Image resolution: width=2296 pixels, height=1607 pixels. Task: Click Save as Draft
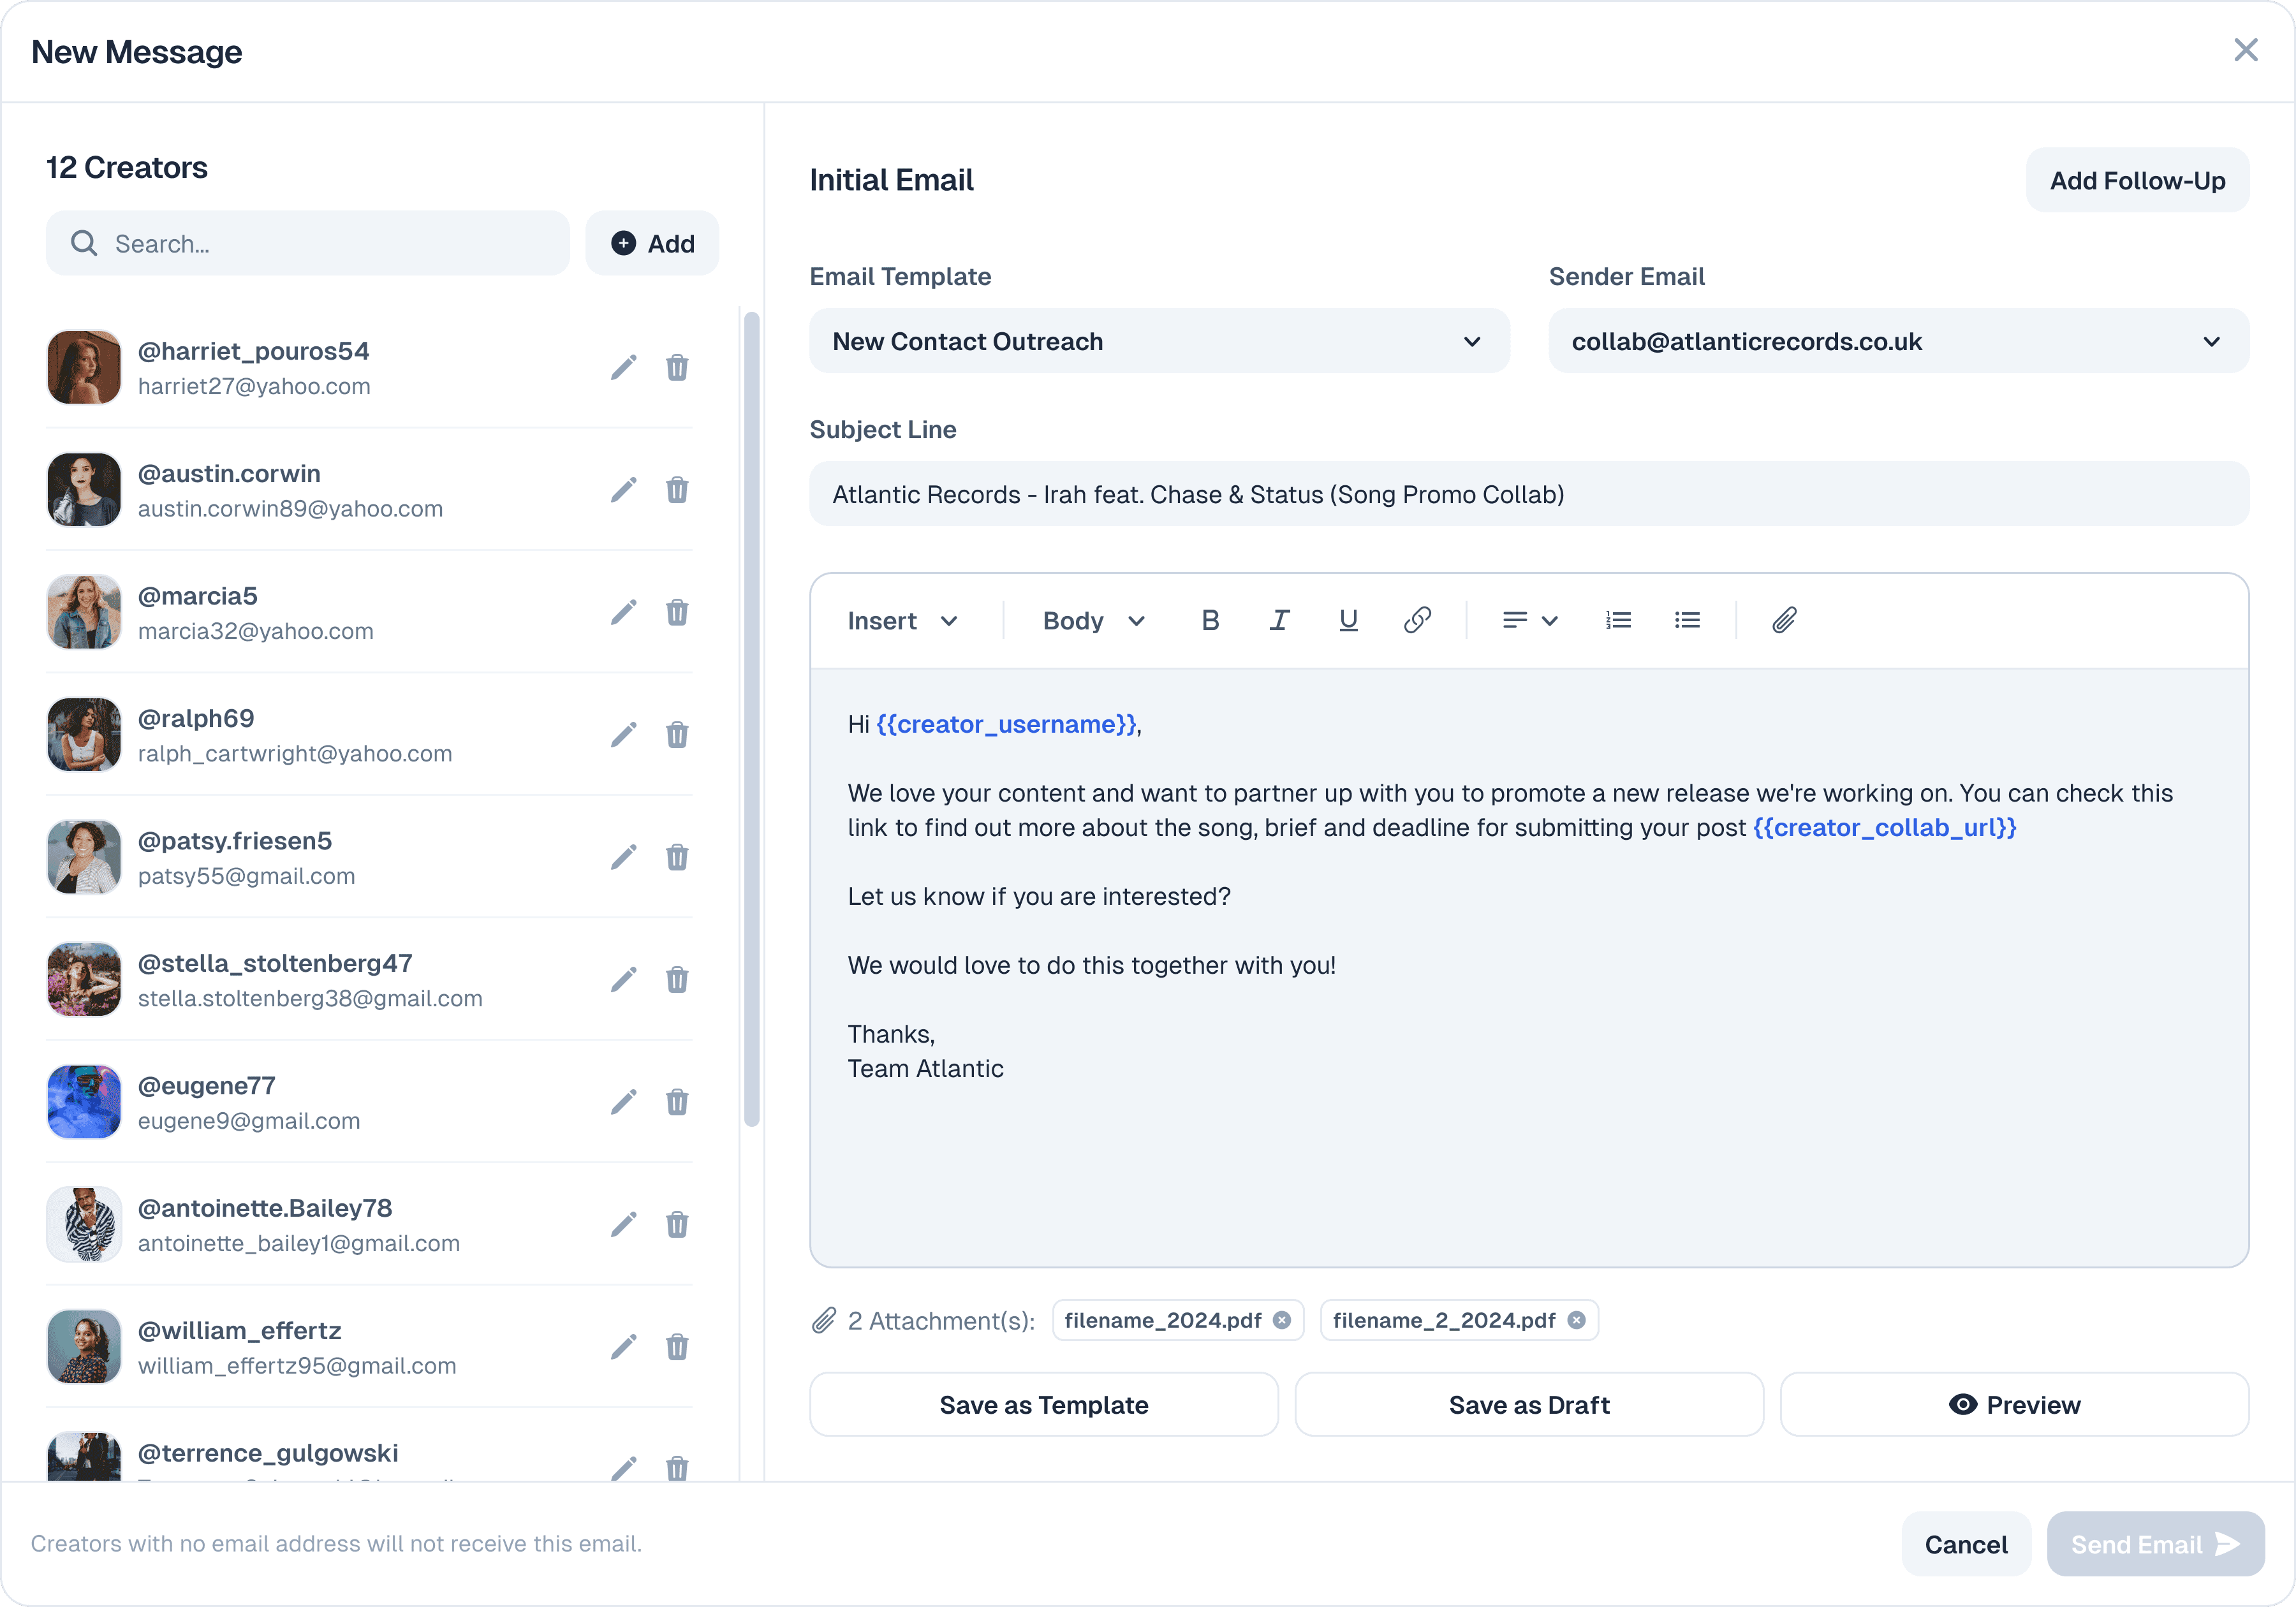click(x=1528, y=1405)
